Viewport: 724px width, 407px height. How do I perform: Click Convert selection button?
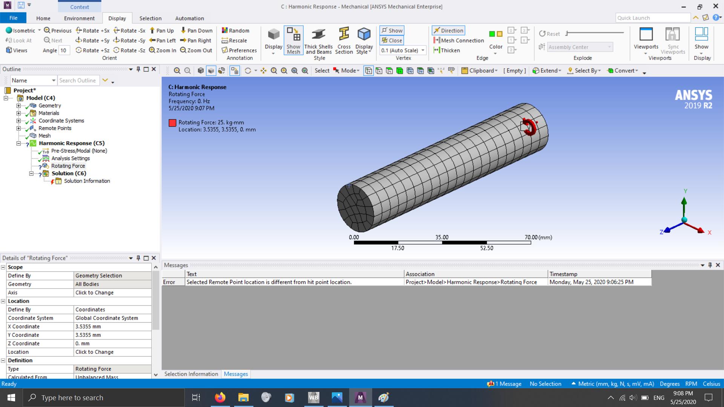click(623, 70)
